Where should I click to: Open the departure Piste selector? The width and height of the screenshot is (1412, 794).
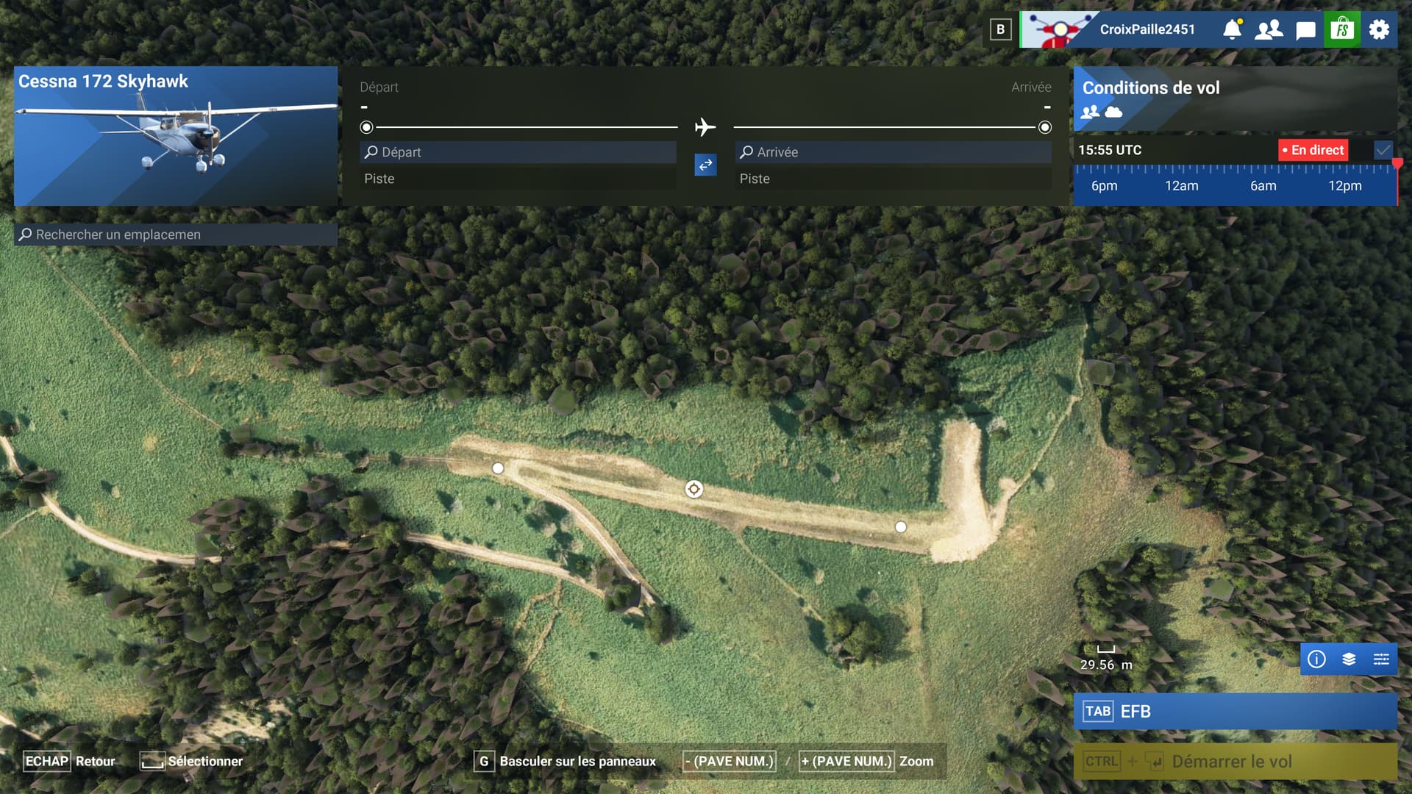518,179
